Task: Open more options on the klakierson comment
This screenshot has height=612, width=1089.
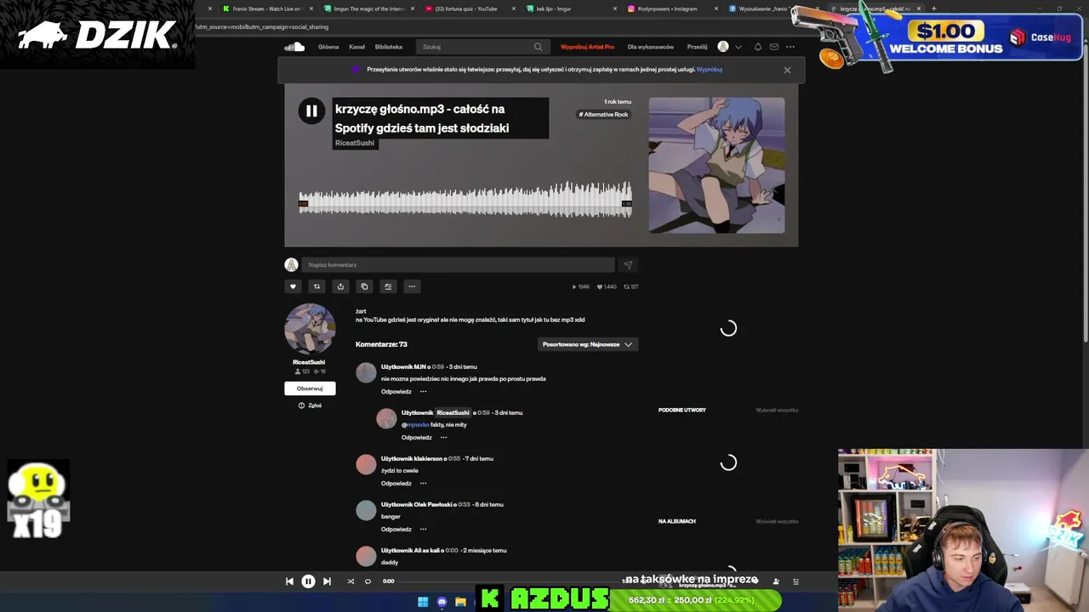Action: point(423,484)
